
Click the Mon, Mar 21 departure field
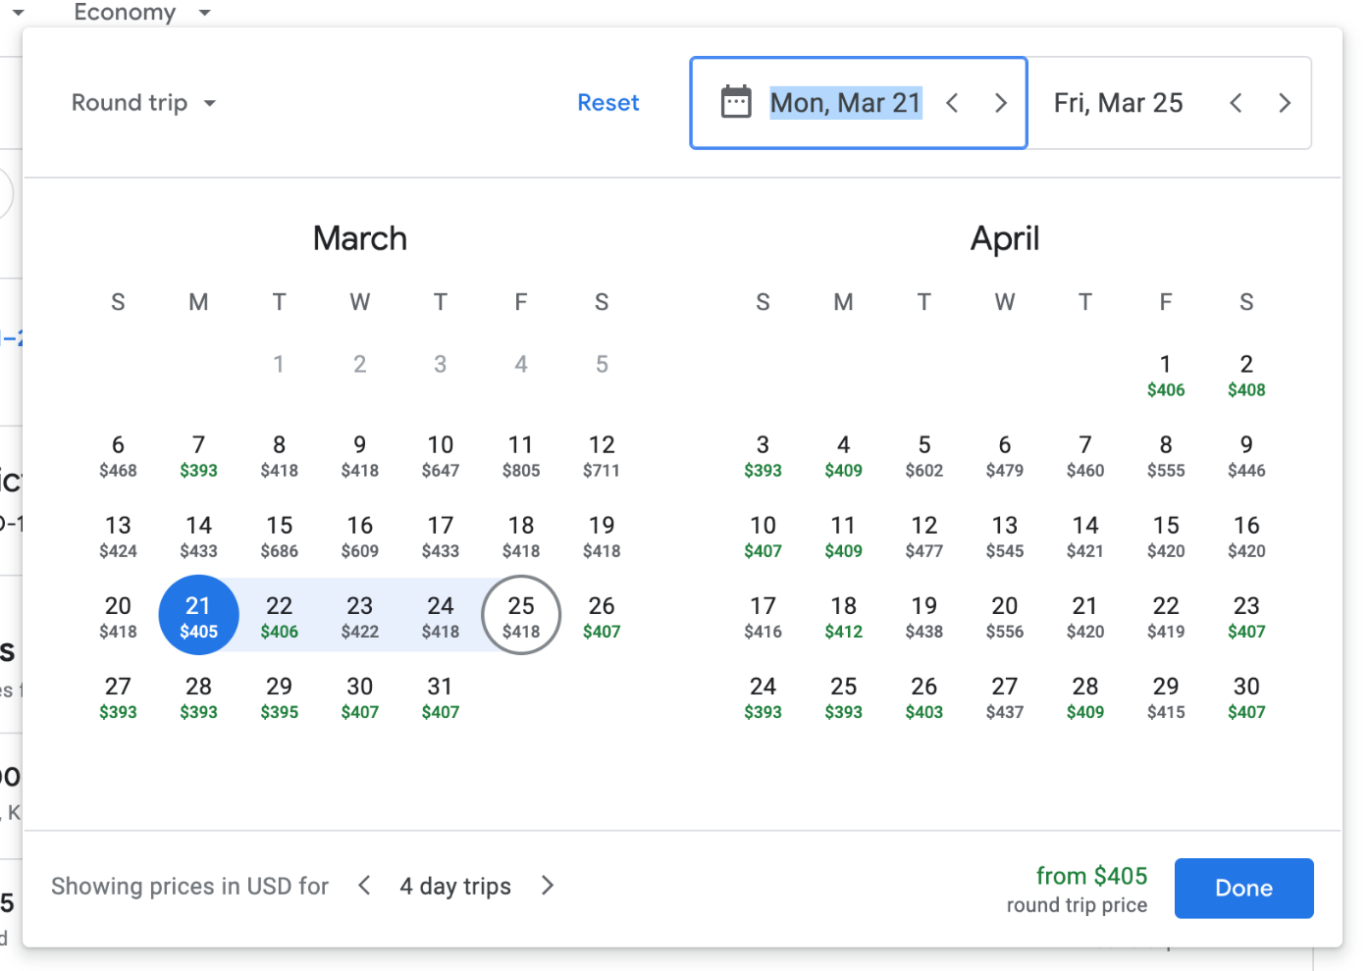pyautogui.click(x=845, y=103)
